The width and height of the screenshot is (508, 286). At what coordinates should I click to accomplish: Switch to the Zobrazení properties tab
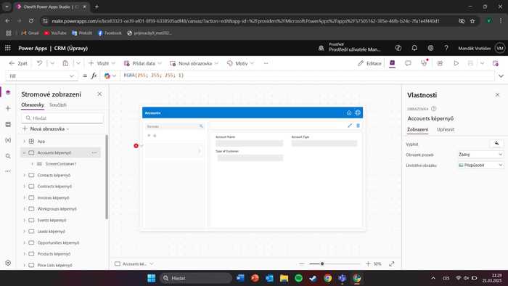417,129
